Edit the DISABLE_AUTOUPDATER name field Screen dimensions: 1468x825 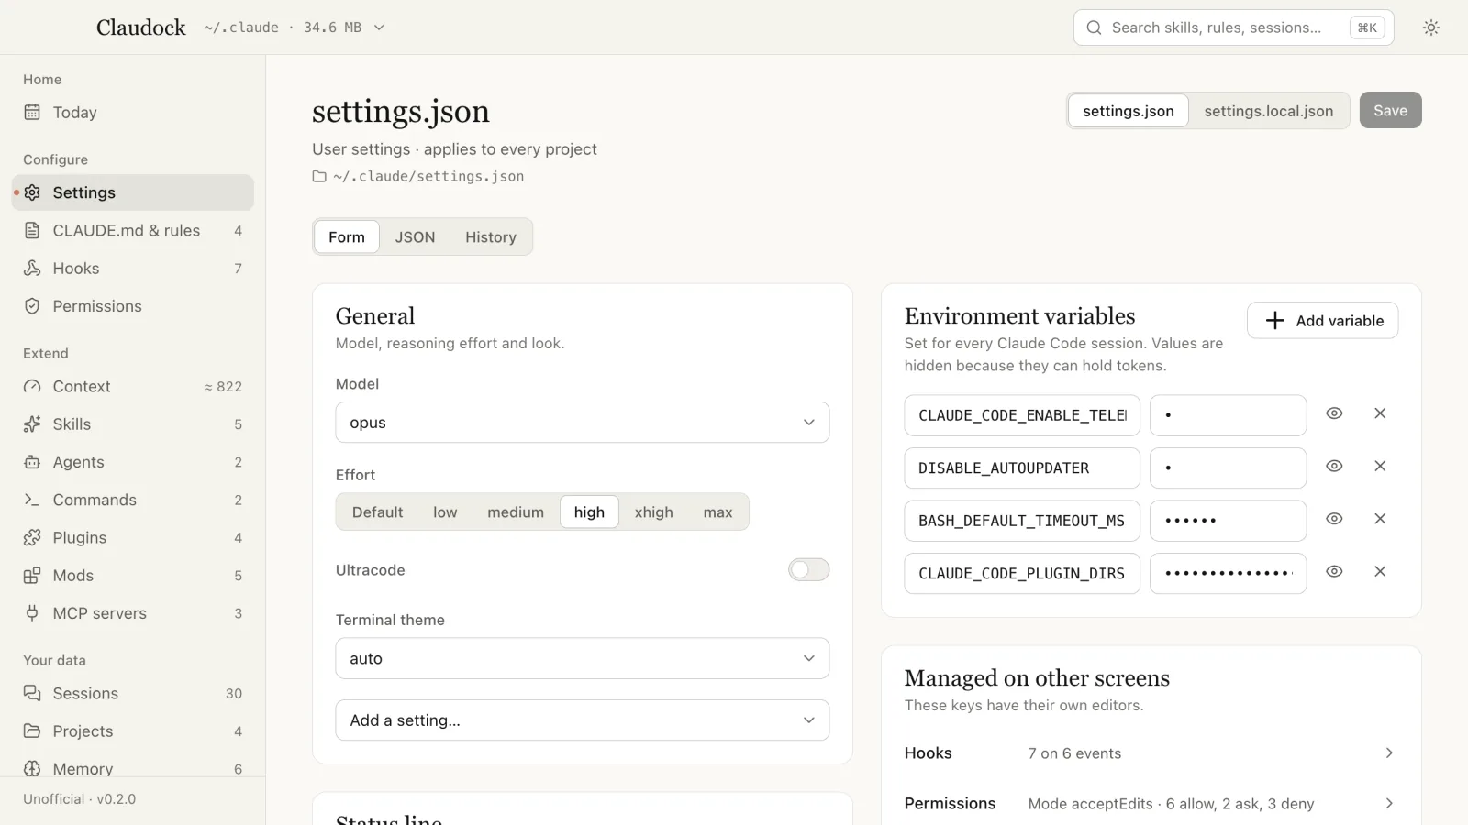click(1022, 467)
